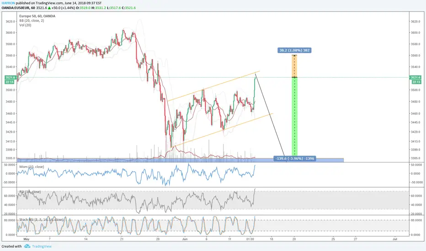The image size is (426, 251).
Task: Select the green loss-range rectangle
Action: (294, 117)
